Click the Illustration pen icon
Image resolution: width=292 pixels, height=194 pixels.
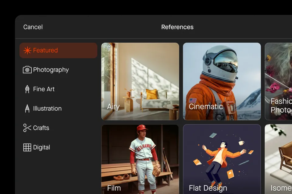pos(27,109)
